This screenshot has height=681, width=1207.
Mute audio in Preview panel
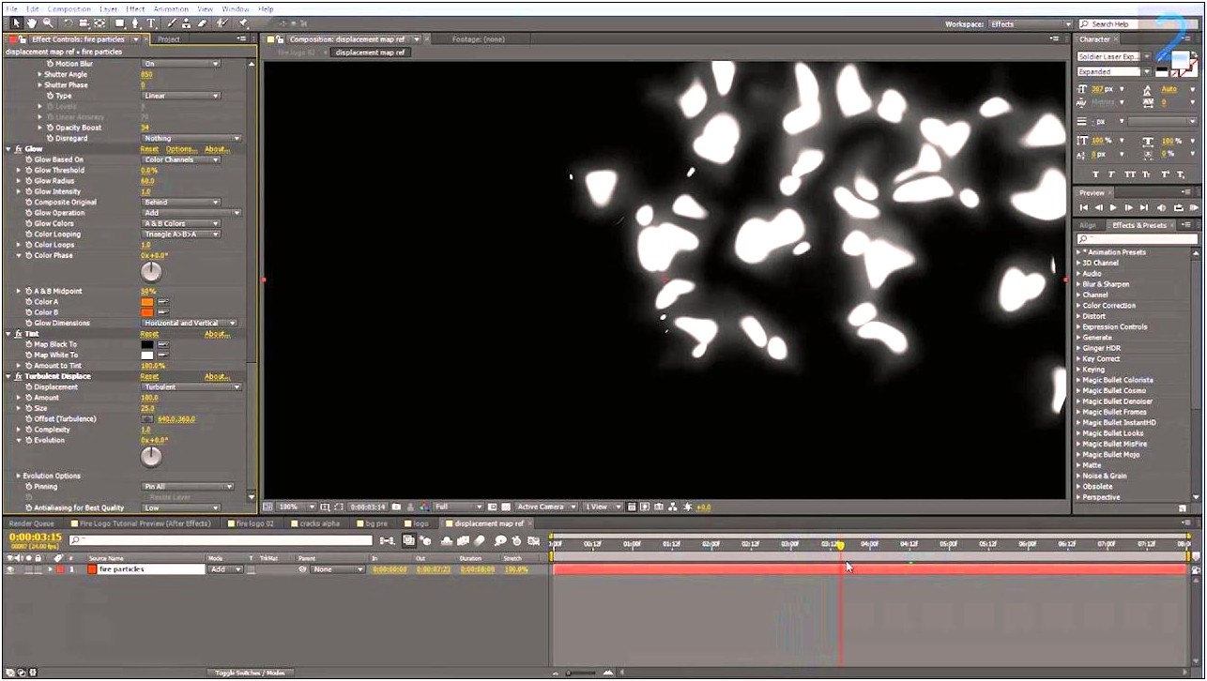1161,207
